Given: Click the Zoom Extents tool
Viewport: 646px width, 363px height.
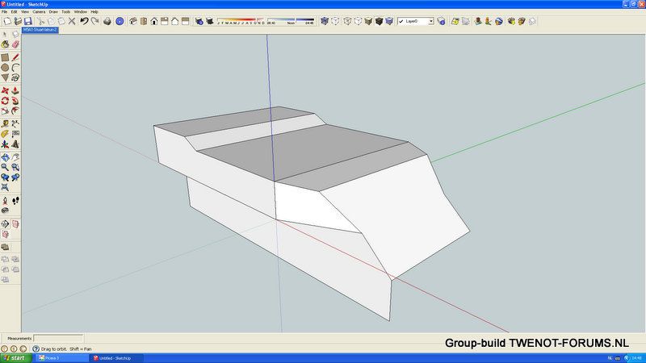Looking at the screenshot, I should pos(5,188).
